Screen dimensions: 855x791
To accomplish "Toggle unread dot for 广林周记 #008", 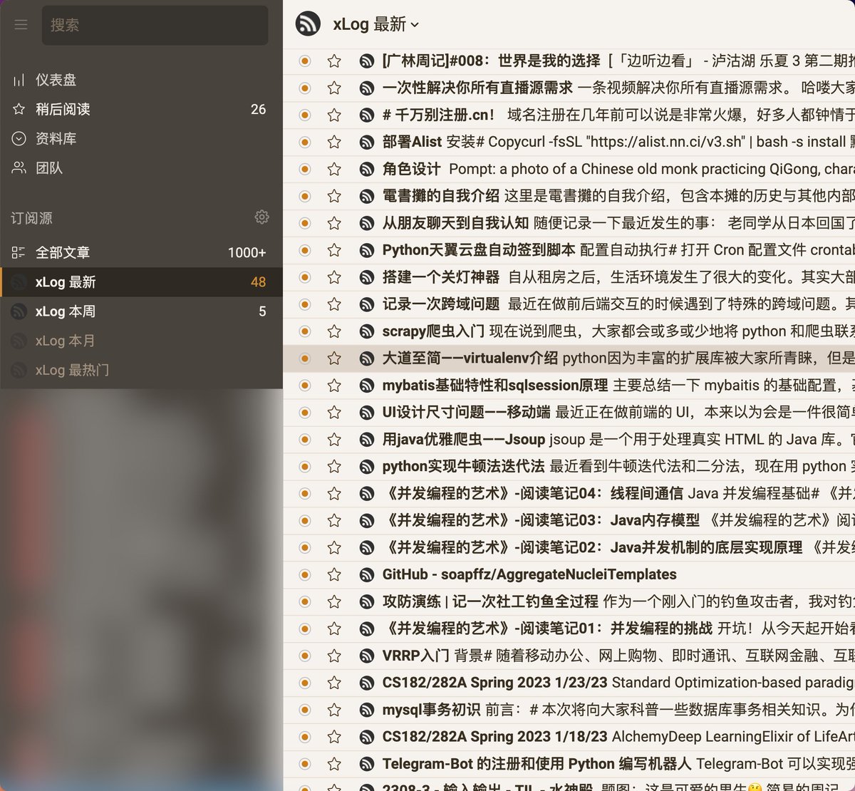I will pyautogui.click(x=305, y=61).
